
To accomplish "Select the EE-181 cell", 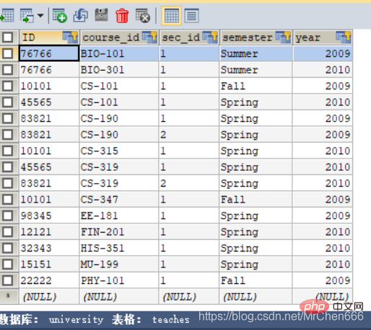I will 119,215.
